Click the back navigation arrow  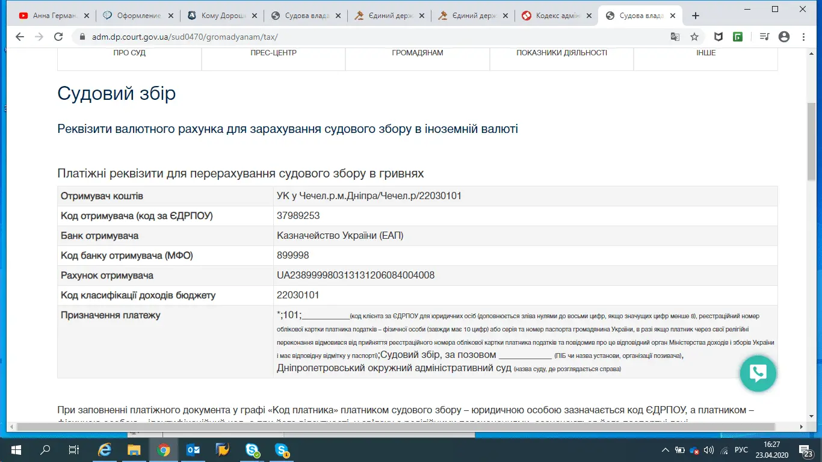pos(20,37)
